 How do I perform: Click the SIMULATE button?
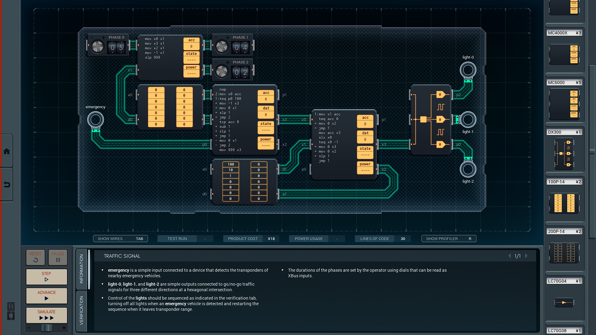point(47,315)
